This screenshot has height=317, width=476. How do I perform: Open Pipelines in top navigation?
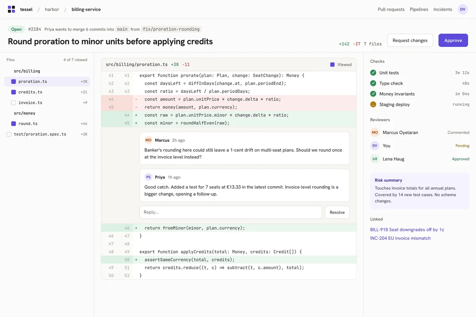pos(419,10)
